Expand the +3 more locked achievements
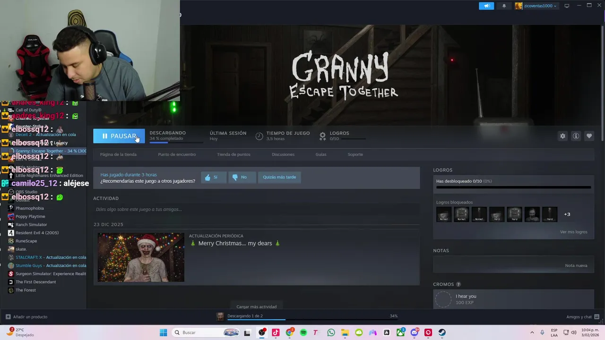The height and width of the screenshot is (340, 605). point(567,214)
